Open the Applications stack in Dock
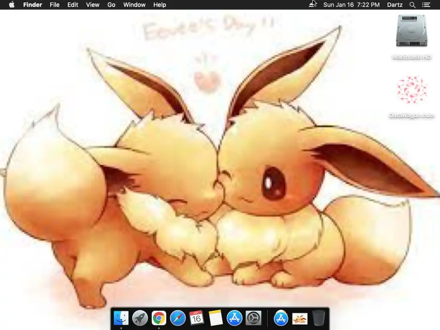Screen dimensions: 440x330 point(281,318)
